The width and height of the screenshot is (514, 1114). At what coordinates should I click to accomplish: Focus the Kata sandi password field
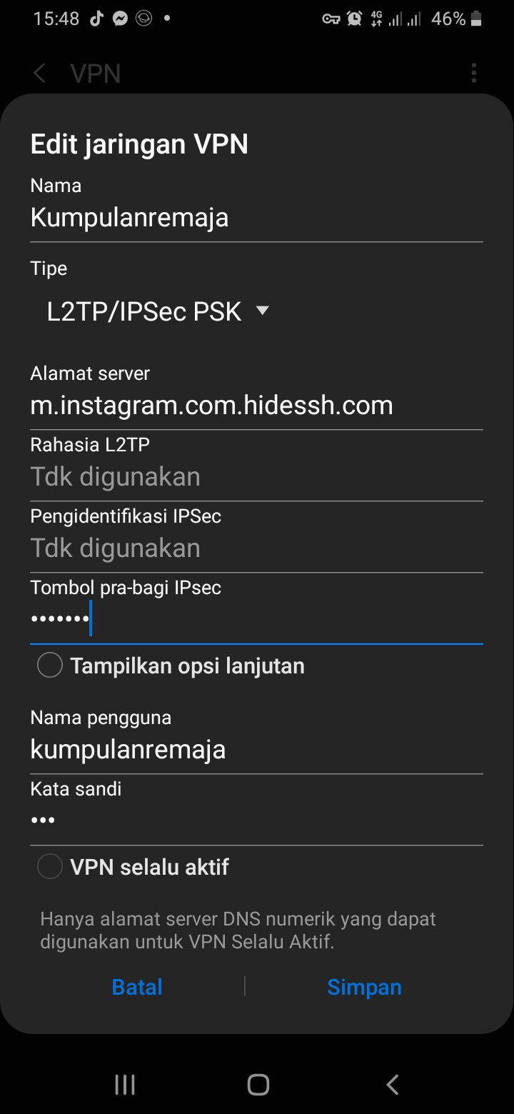click(x=256, y=821)
